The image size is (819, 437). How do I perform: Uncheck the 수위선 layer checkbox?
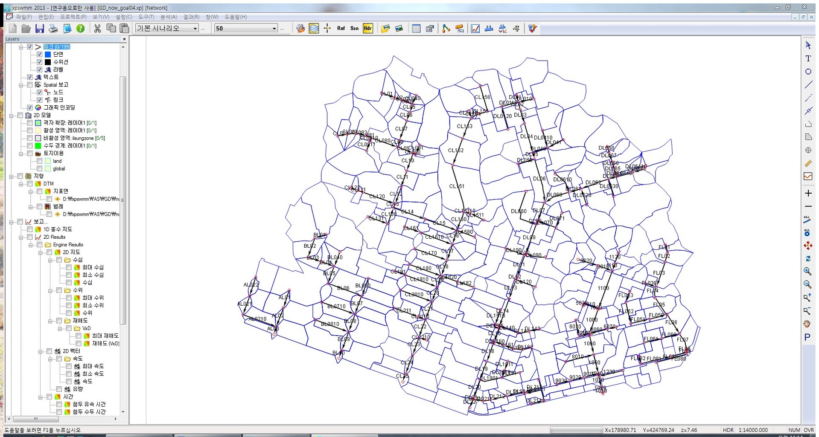click(x=40, y=62)
